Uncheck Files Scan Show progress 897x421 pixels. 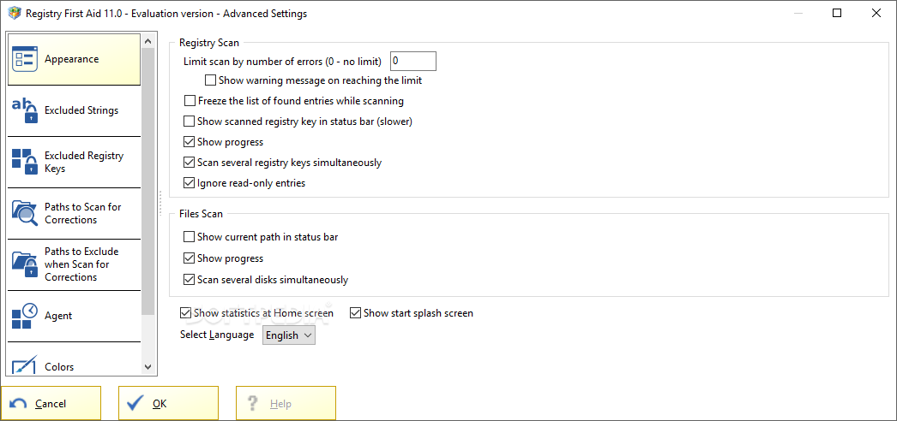click(190, 258)
